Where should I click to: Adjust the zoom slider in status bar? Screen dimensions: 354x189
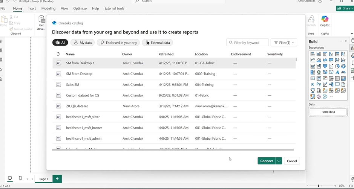[319, 186]
